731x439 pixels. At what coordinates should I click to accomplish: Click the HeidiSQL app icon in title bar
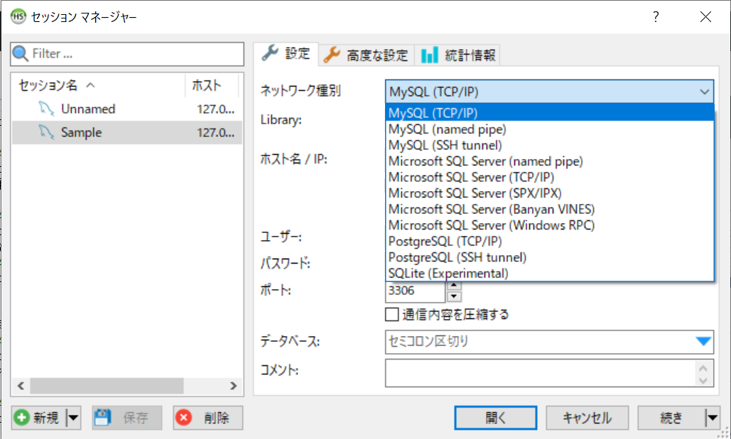[18, 16]
